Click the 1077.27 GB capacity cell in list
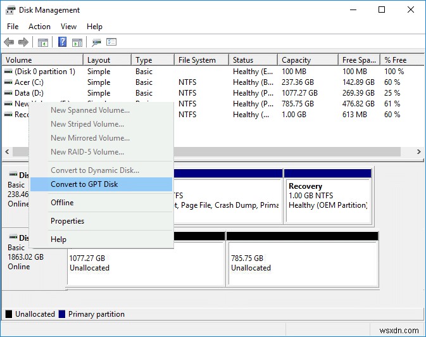426x337 pixels. point(299,93)
